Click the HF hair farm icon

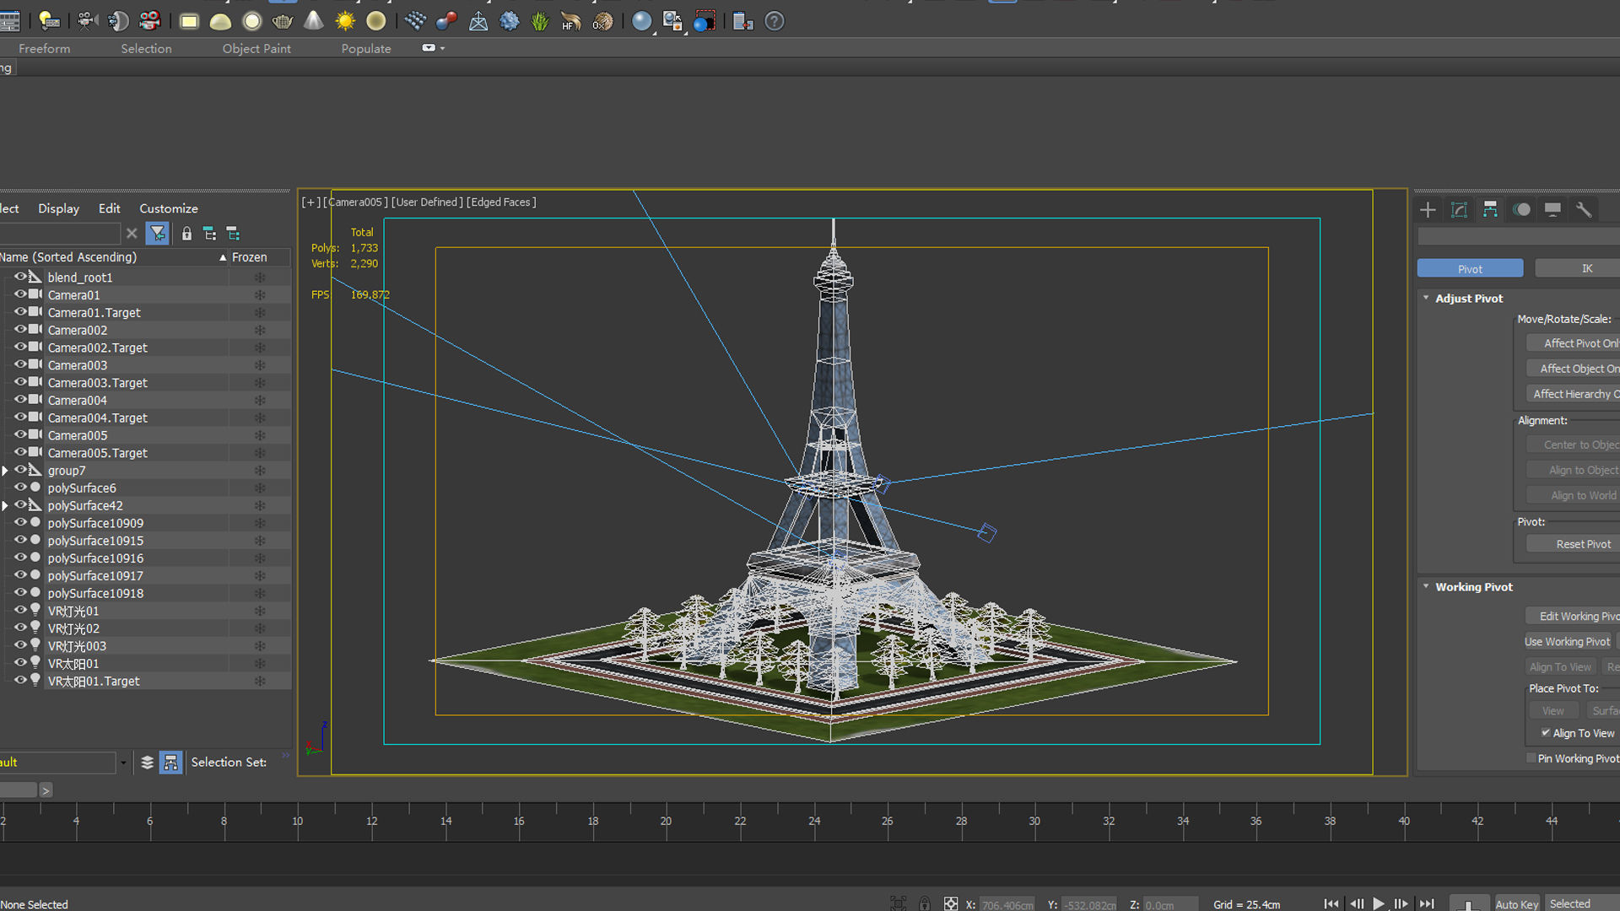click(x=571, y=21)
